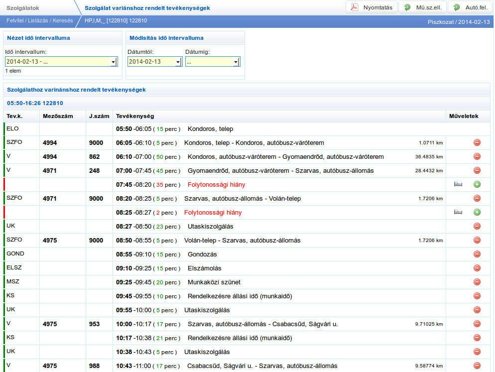Click the 1 elem count label
Screen dimensions: 495x372
13,71
